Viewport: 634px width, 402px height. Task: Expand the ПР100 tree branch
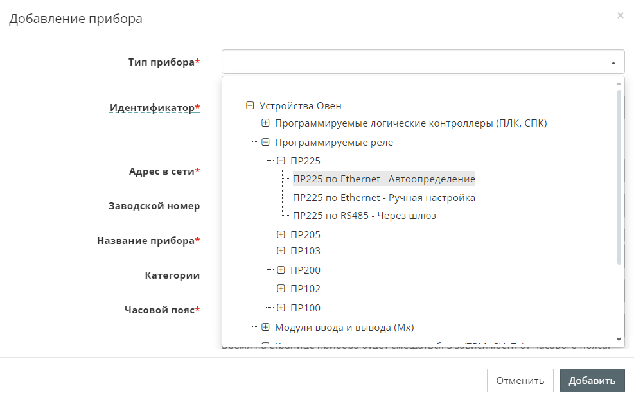point(281,308)
